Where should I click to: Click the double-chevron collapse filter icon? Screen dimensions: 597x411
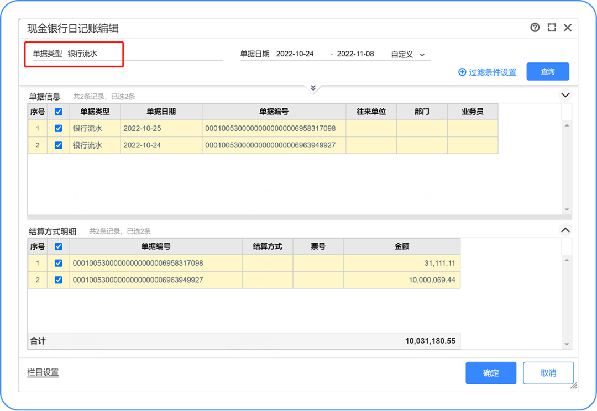313,88
